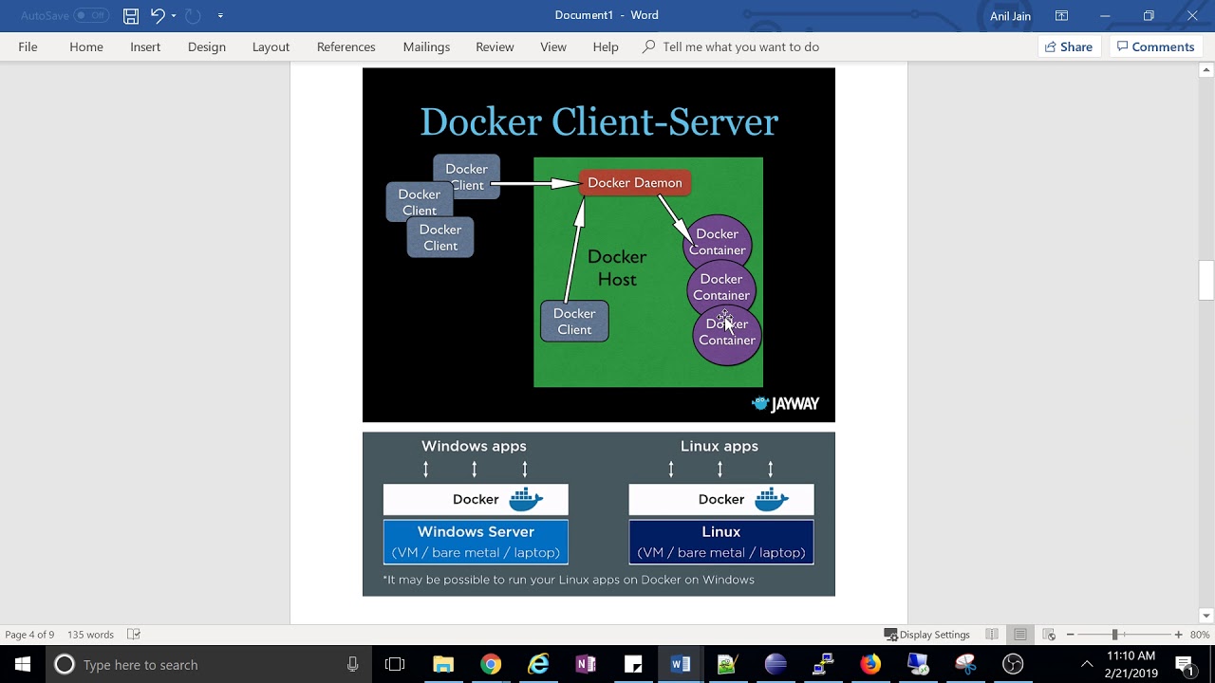The height and width of the screenshot is (683, 1215).
Task: Open Task View on the taskbar
Action: (x=395, y=664)
